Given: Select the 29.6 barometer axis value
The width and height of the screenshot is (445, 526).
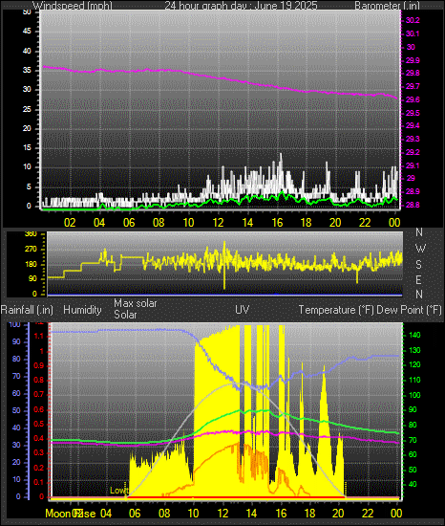Looking at the screenshot, I should click(413, 99).
